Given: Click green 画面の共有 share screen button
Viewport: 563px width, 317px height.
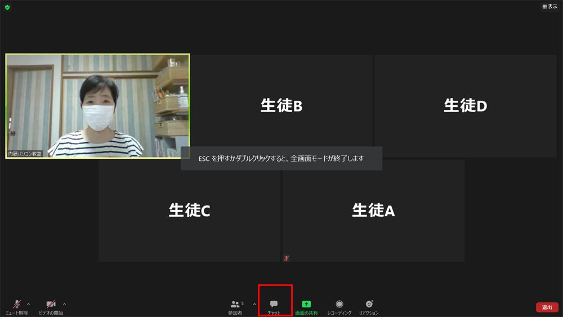Looking at the screenshot, I should [306, 307].
